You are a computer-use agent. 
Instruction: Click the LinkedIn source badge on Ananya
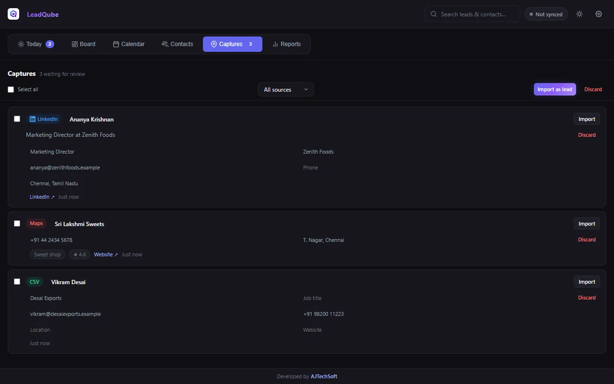click(44, 119)
